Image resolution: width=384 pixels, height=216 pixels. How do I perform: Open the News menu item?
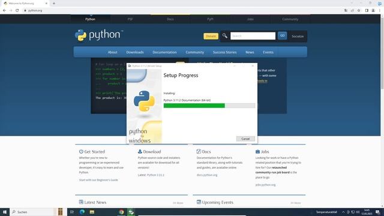tap(250, 52)
